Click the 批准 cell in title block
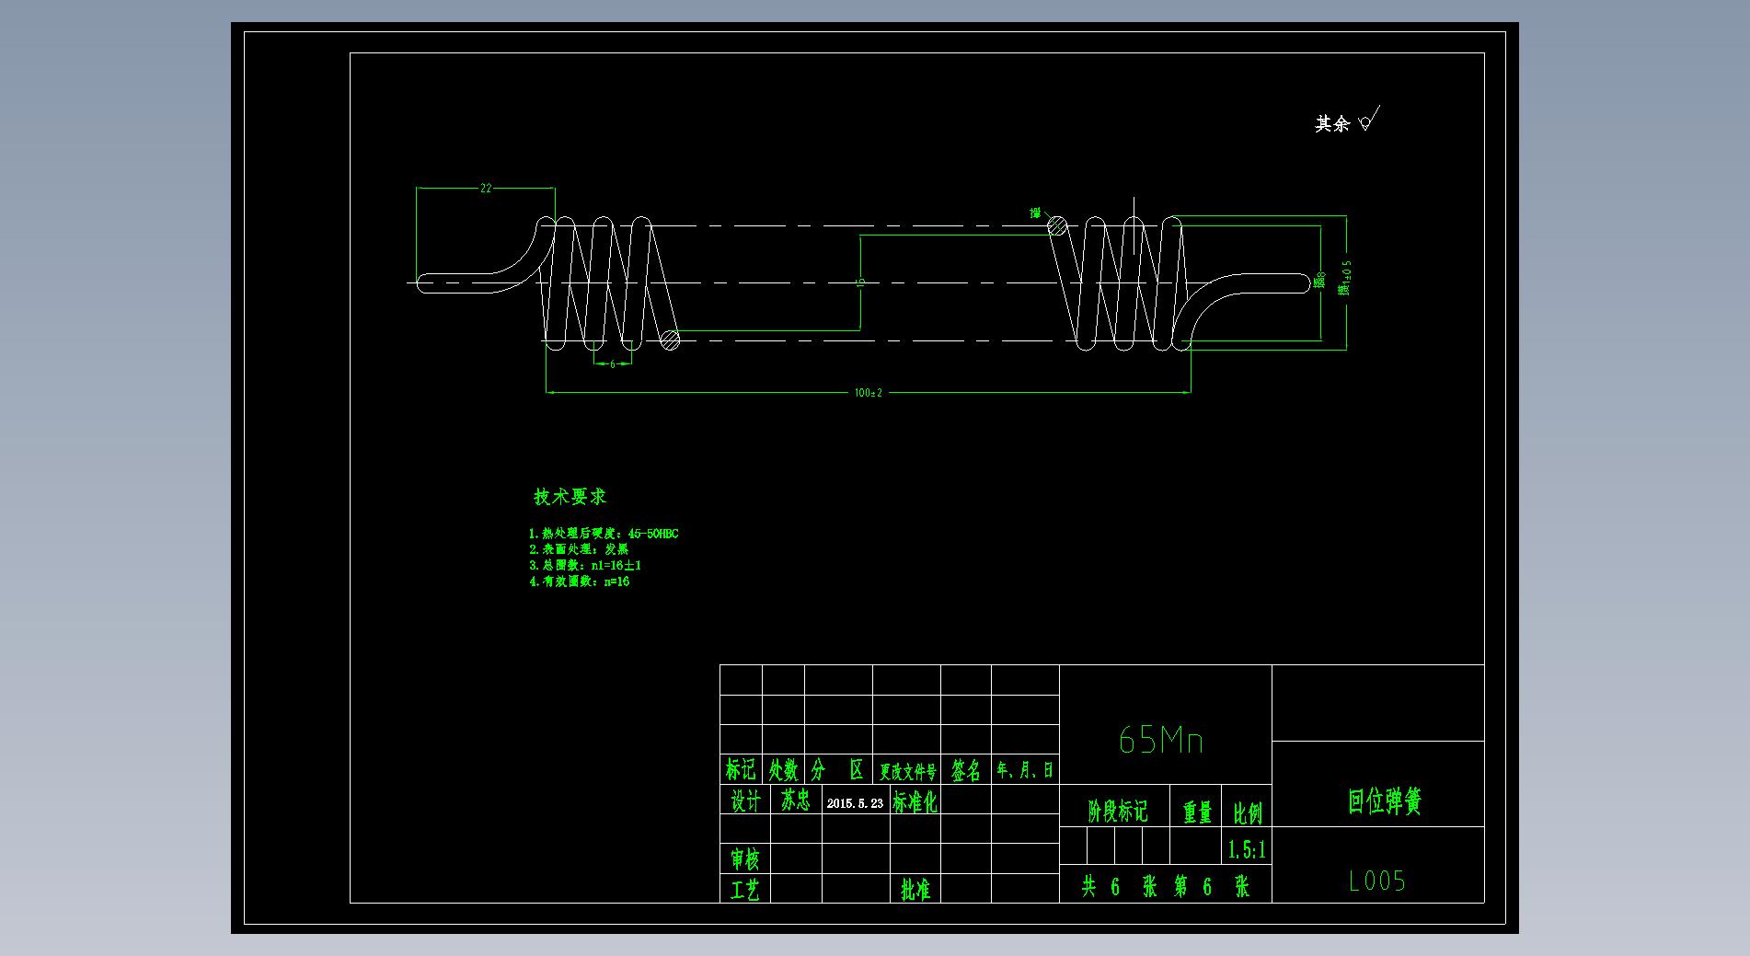Viewport: 1750px width, 956px height. pyautogui.click(x=915, y=890)
